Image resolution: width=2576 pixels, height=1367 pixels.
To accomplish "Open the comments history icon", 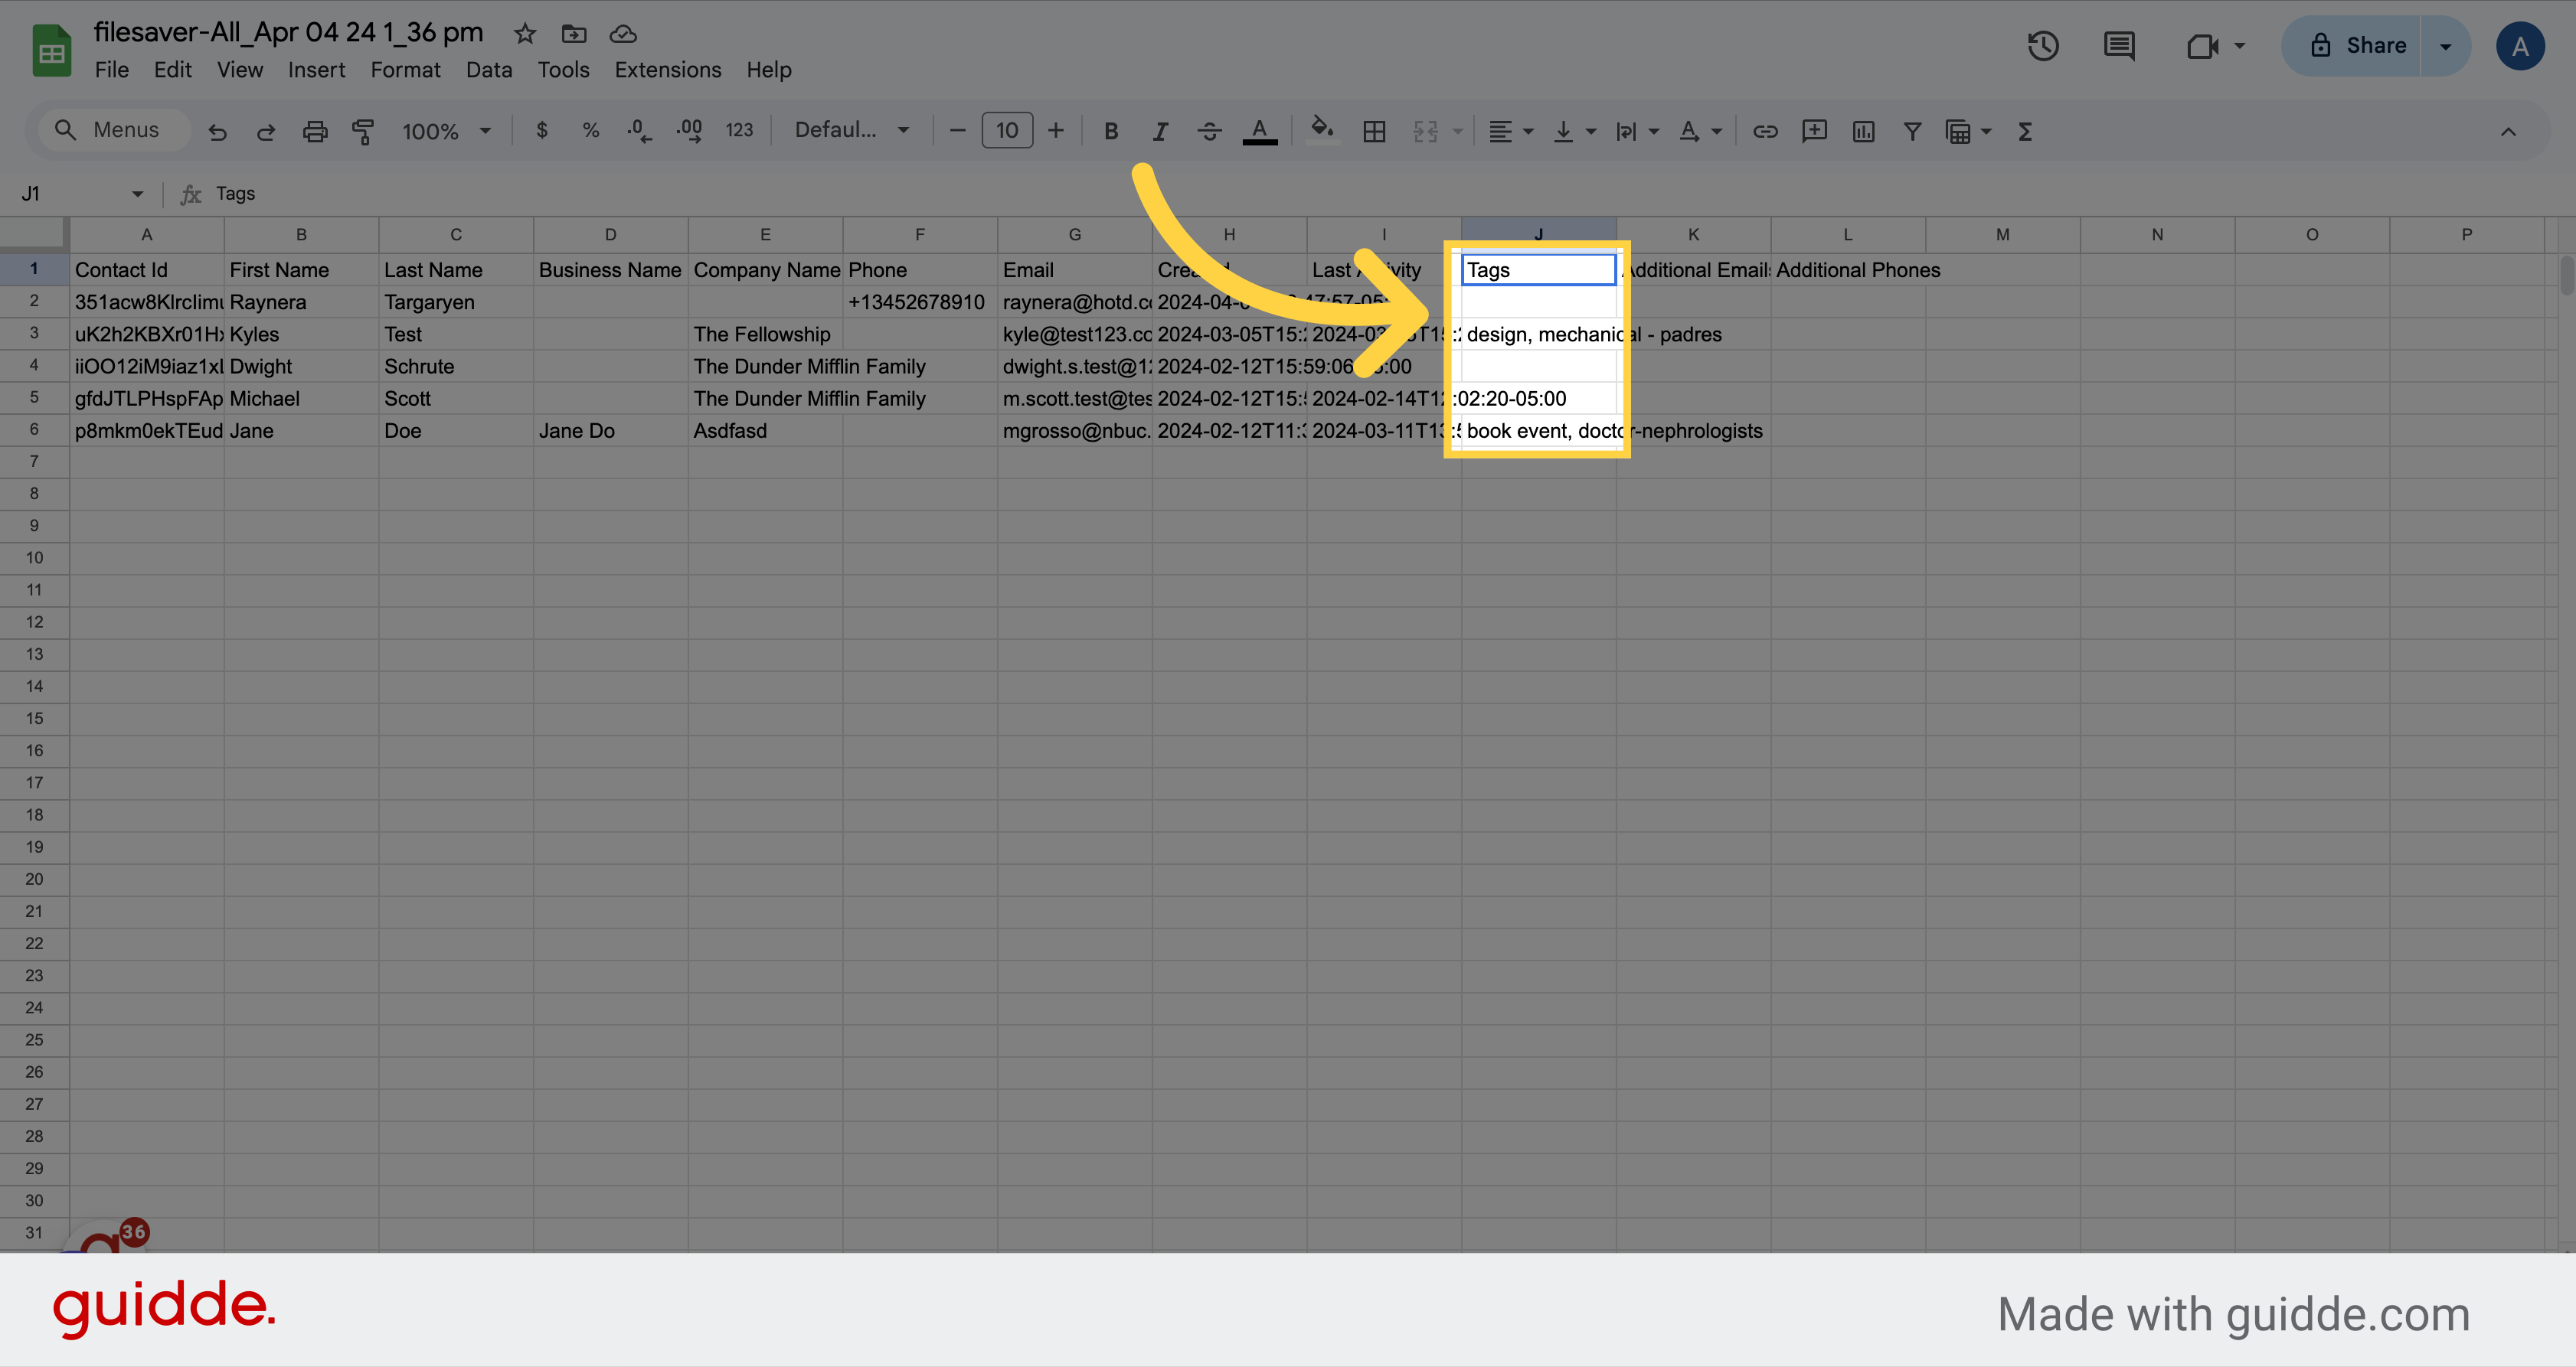I will [x=2119, y=46].
